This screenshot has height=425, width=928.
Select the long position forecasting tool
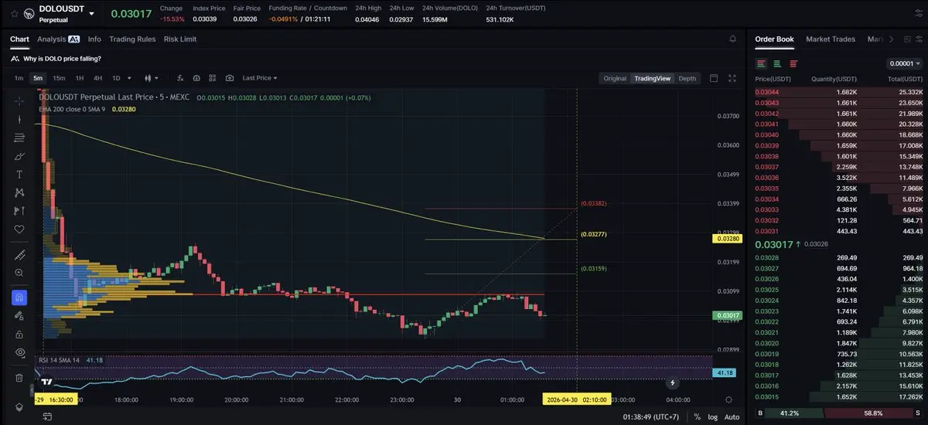[x=19, y=211]
